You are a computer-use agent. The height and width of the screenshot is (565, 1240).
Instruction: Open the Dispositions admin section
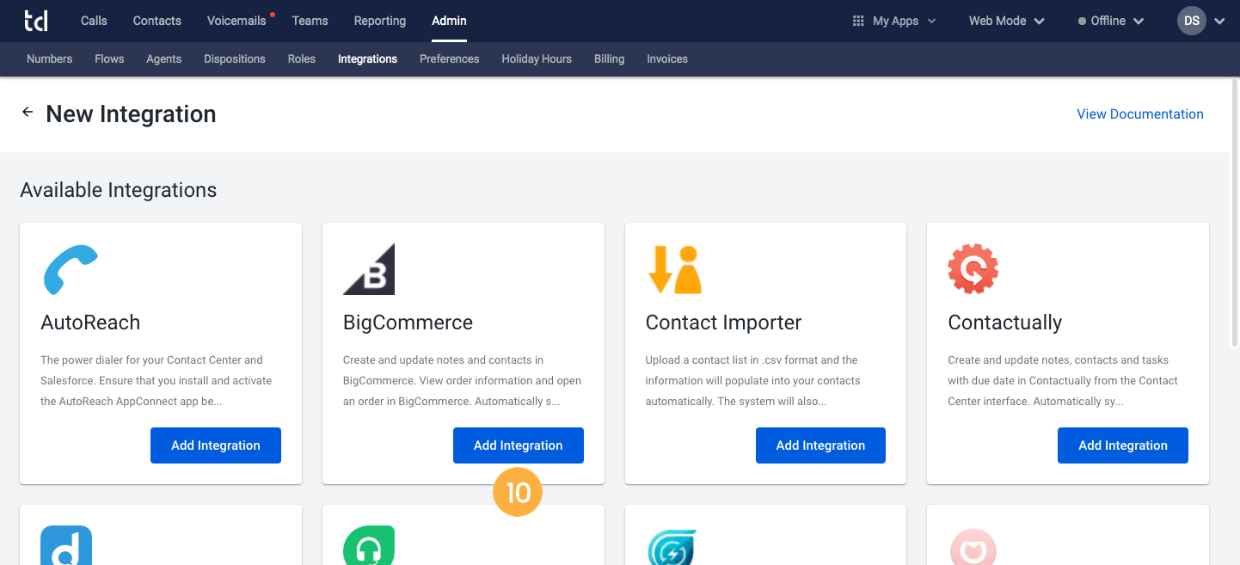235,58
